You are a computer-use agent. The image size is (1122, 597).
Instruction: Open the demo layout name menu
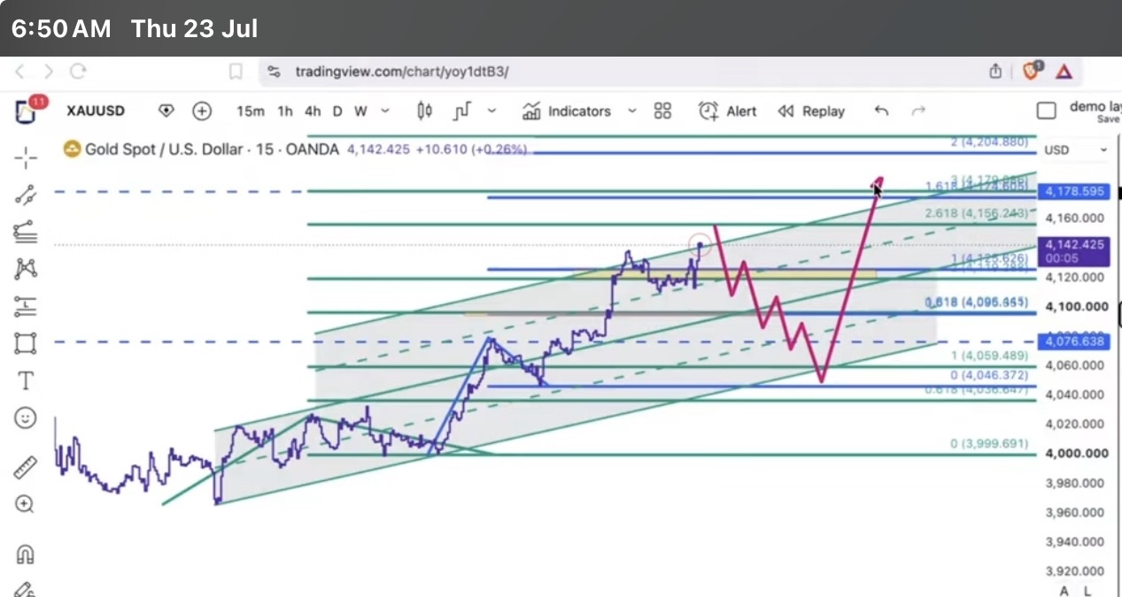pos(1094,111)
